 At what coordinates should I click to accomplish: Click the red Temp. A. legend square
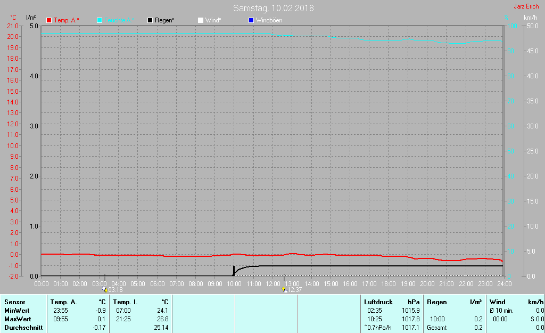(x=49, y=20)
